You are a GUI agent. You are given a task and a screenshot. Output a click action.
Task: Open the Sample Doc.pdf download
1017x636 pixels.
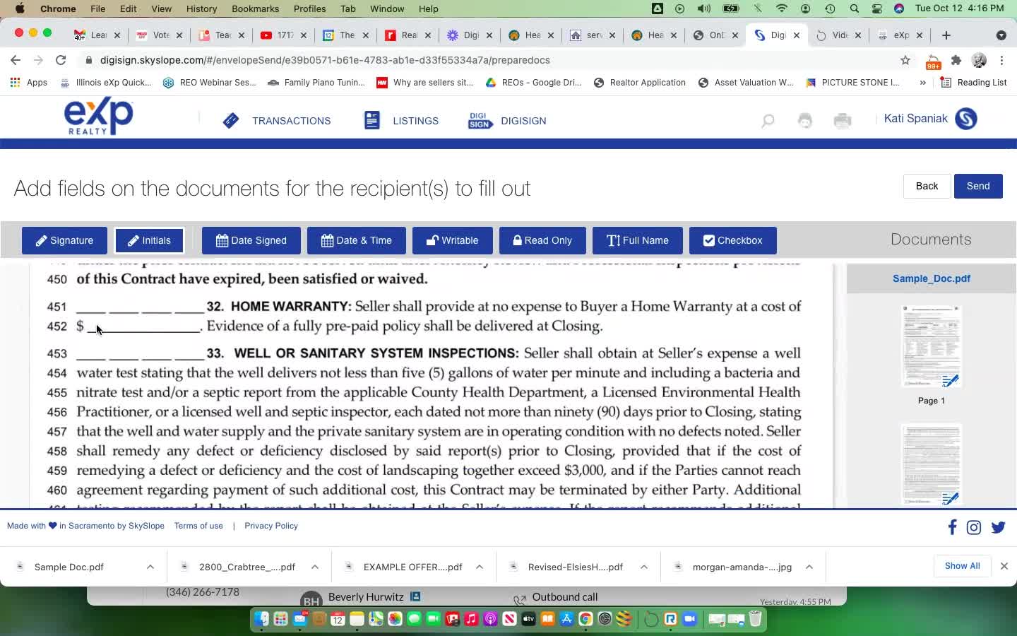pyautogui.click(x=69, y=567)
